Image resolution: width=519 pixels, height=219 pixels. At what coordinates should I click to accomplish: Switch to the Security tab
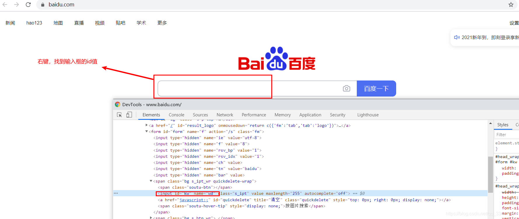coord(338,115)
